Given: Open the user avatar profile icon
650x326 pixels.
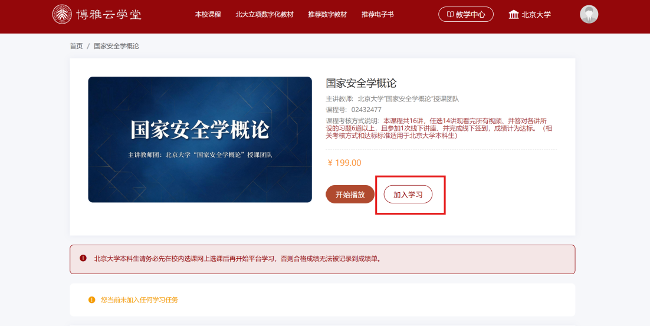Looking at the screenshot, I should (589, 15).
